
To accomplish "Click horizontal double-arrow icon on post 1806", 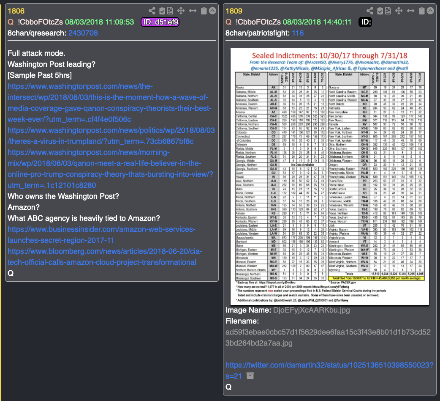I will coord(193,11).
